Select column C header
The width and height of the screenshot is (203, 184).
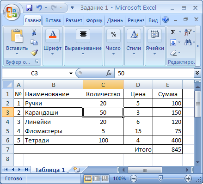point(103,85)
